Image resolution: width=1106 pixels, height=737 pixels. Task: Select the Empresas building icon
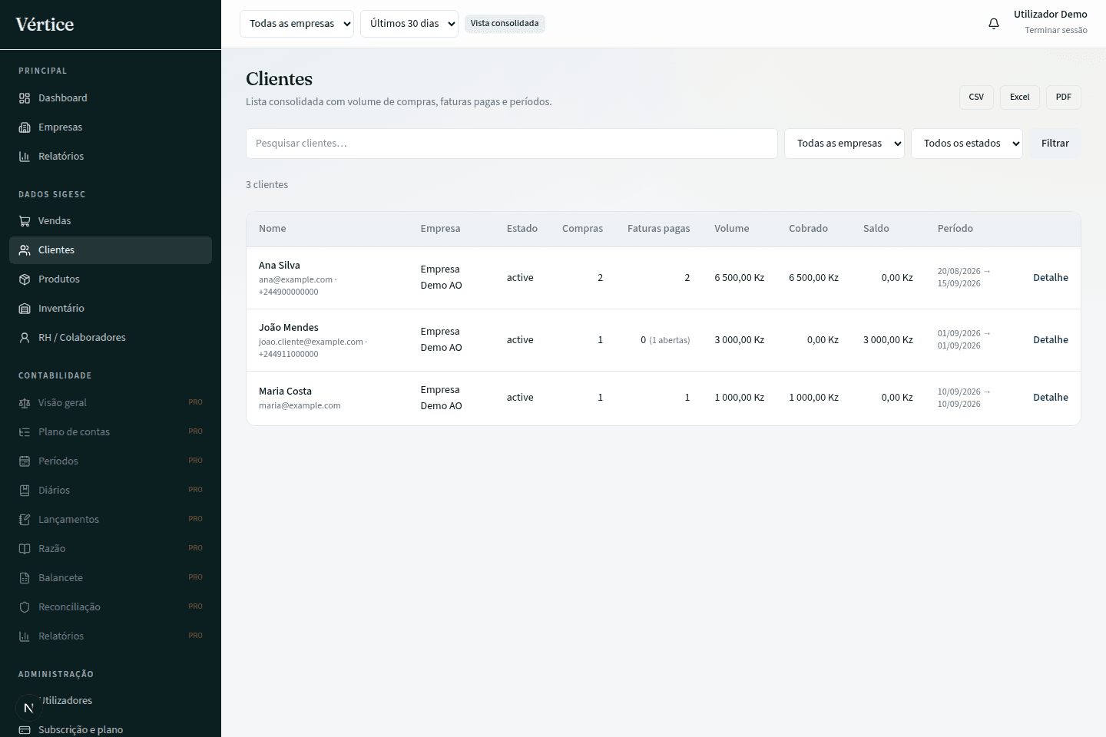(25, 127)
